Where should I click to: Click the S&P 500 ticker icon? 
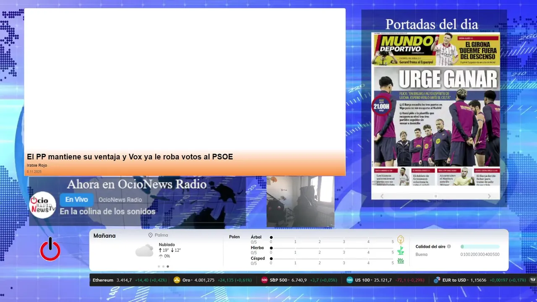point(264,280)
